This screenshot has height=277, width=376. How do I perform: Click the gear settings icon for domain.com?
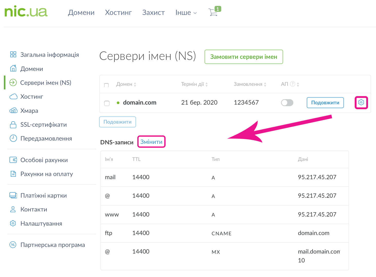[361, 102]
